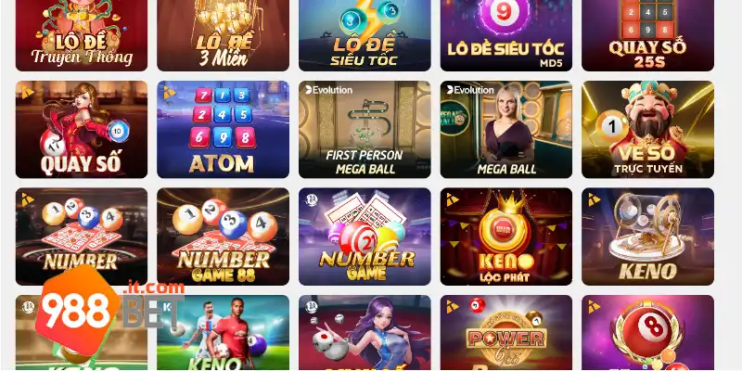Click the ATOM number grid game
This screenshot has width=742, height=371.
coord(223,130)
